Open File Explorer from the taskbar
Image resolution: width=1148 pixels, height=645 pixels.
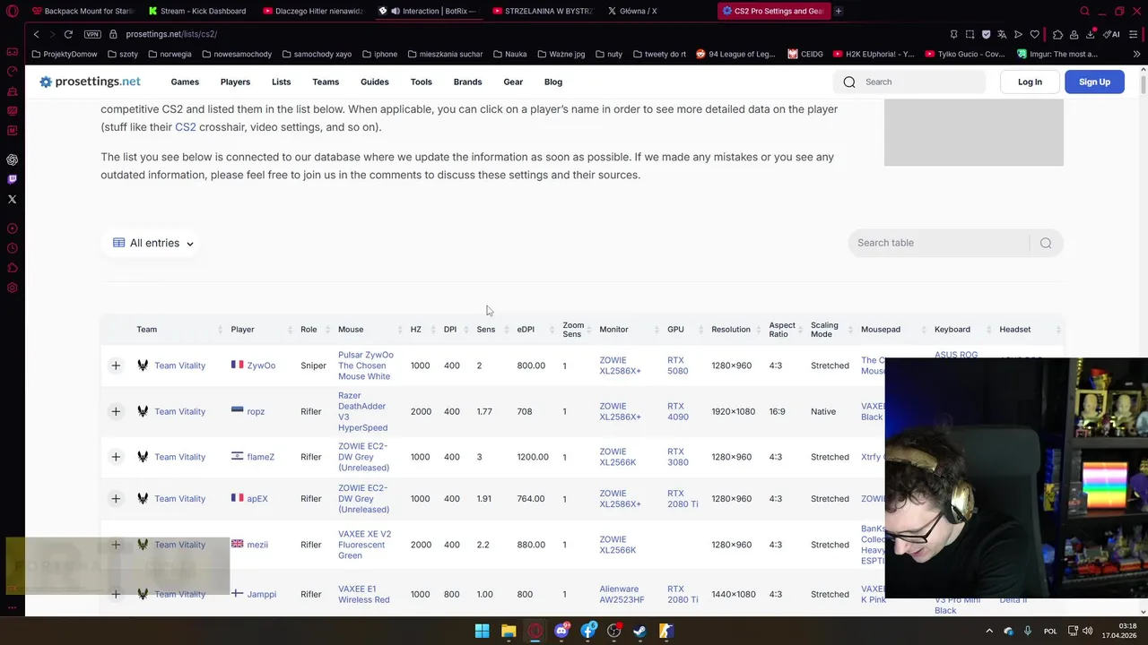coord(509,631)
